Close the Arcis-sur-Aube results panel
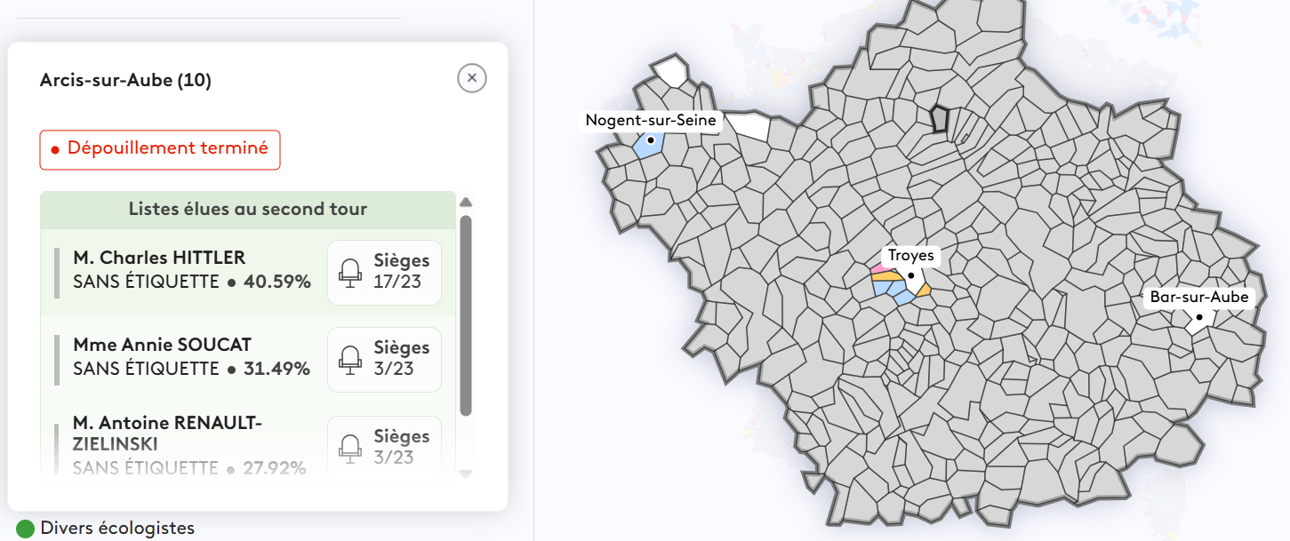This screenshot has height=541, width=1290. coord(471,78)
